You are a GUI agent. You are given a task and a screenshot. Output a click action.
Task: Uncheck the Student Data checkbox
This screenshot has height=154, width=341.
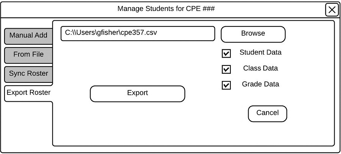click(x=226, y=53)
